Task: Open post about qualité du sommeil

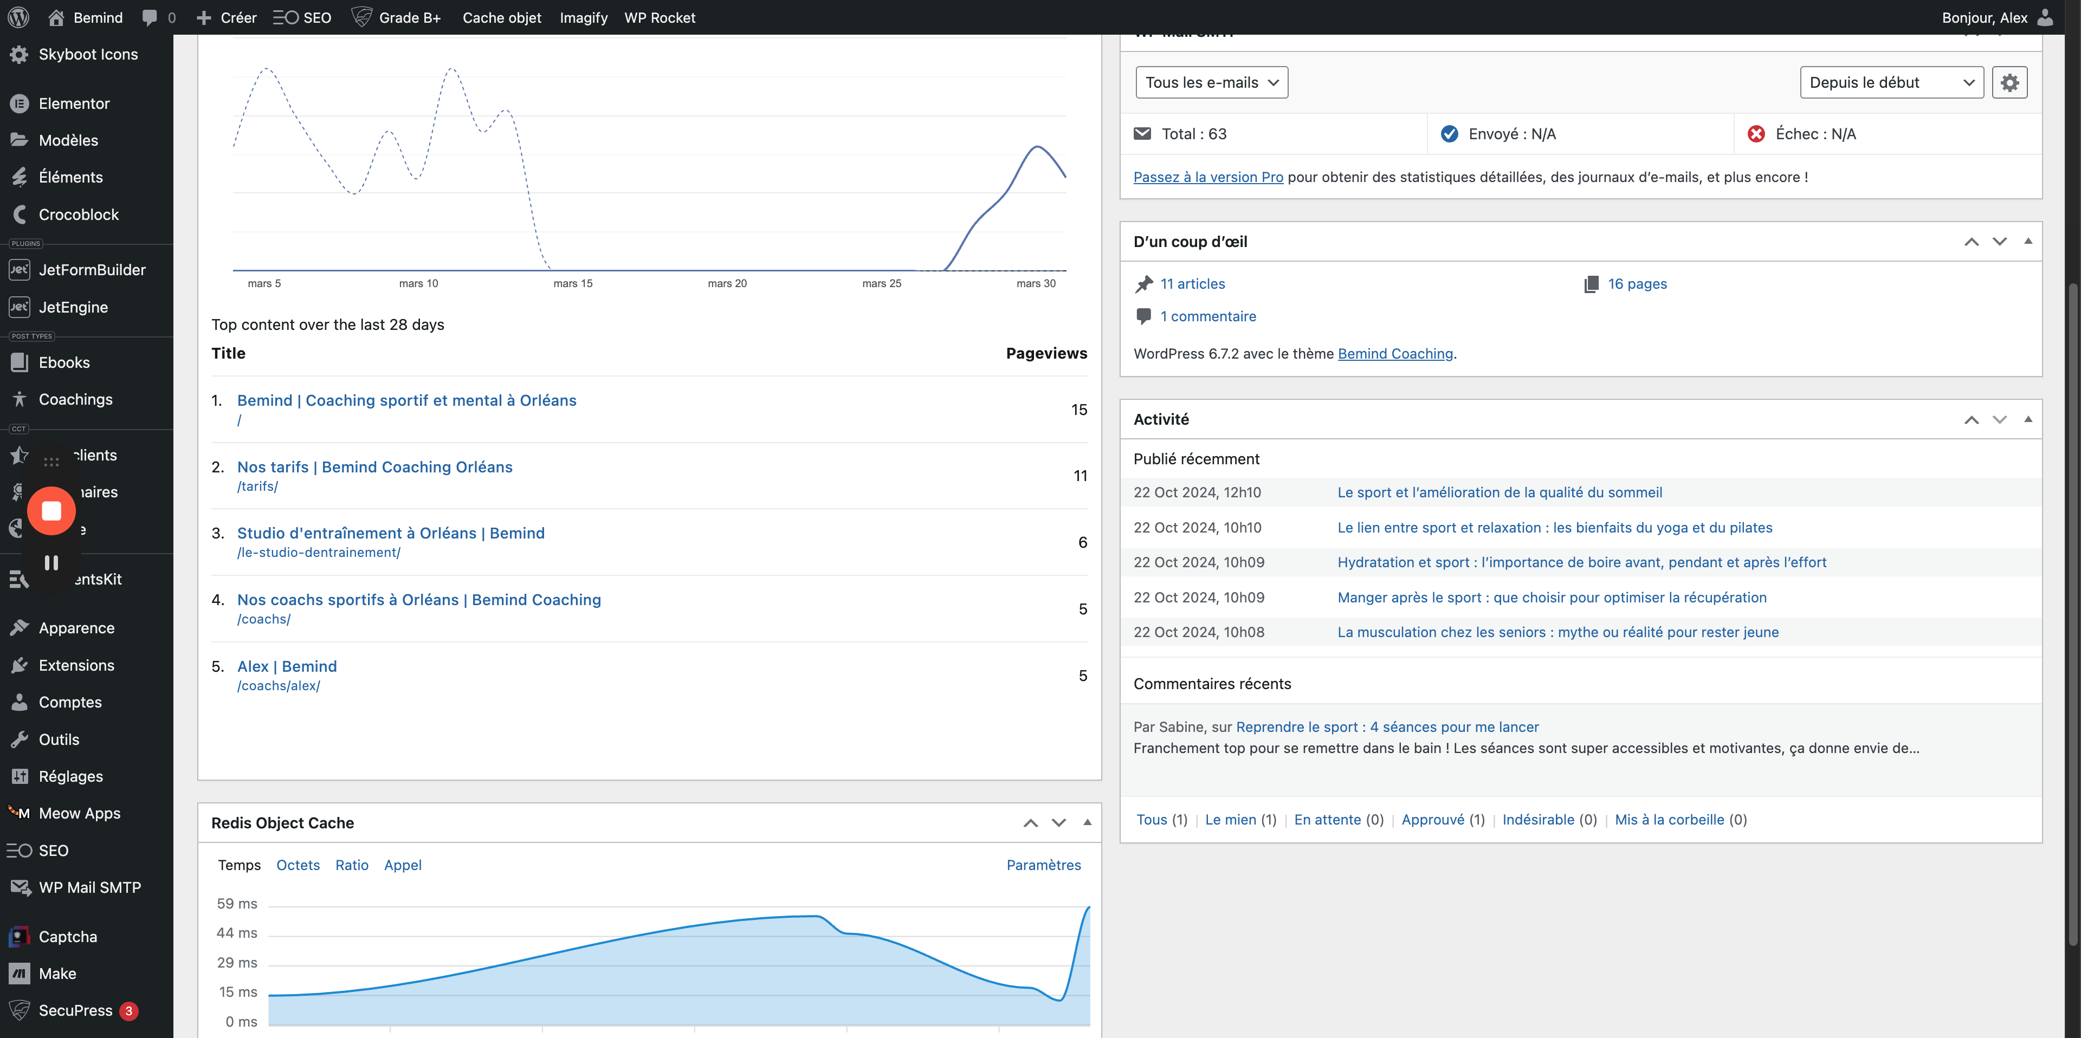Action: [1500, 493]
